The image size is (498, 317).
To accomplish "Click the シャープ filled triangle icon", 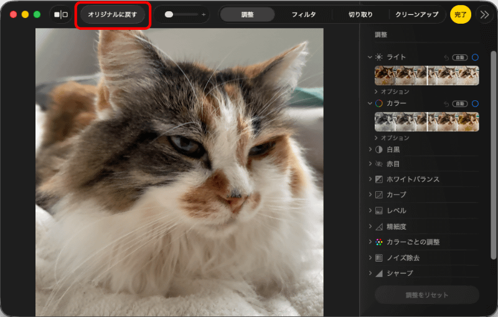I will tap(379, 273).
